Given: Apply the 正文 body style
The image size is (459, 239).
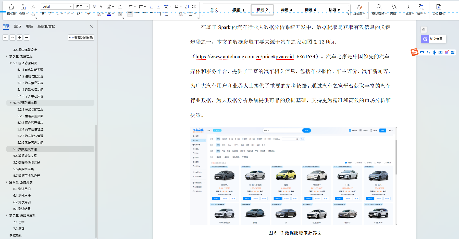Looking at the screenshot, I should click(214, 10).
